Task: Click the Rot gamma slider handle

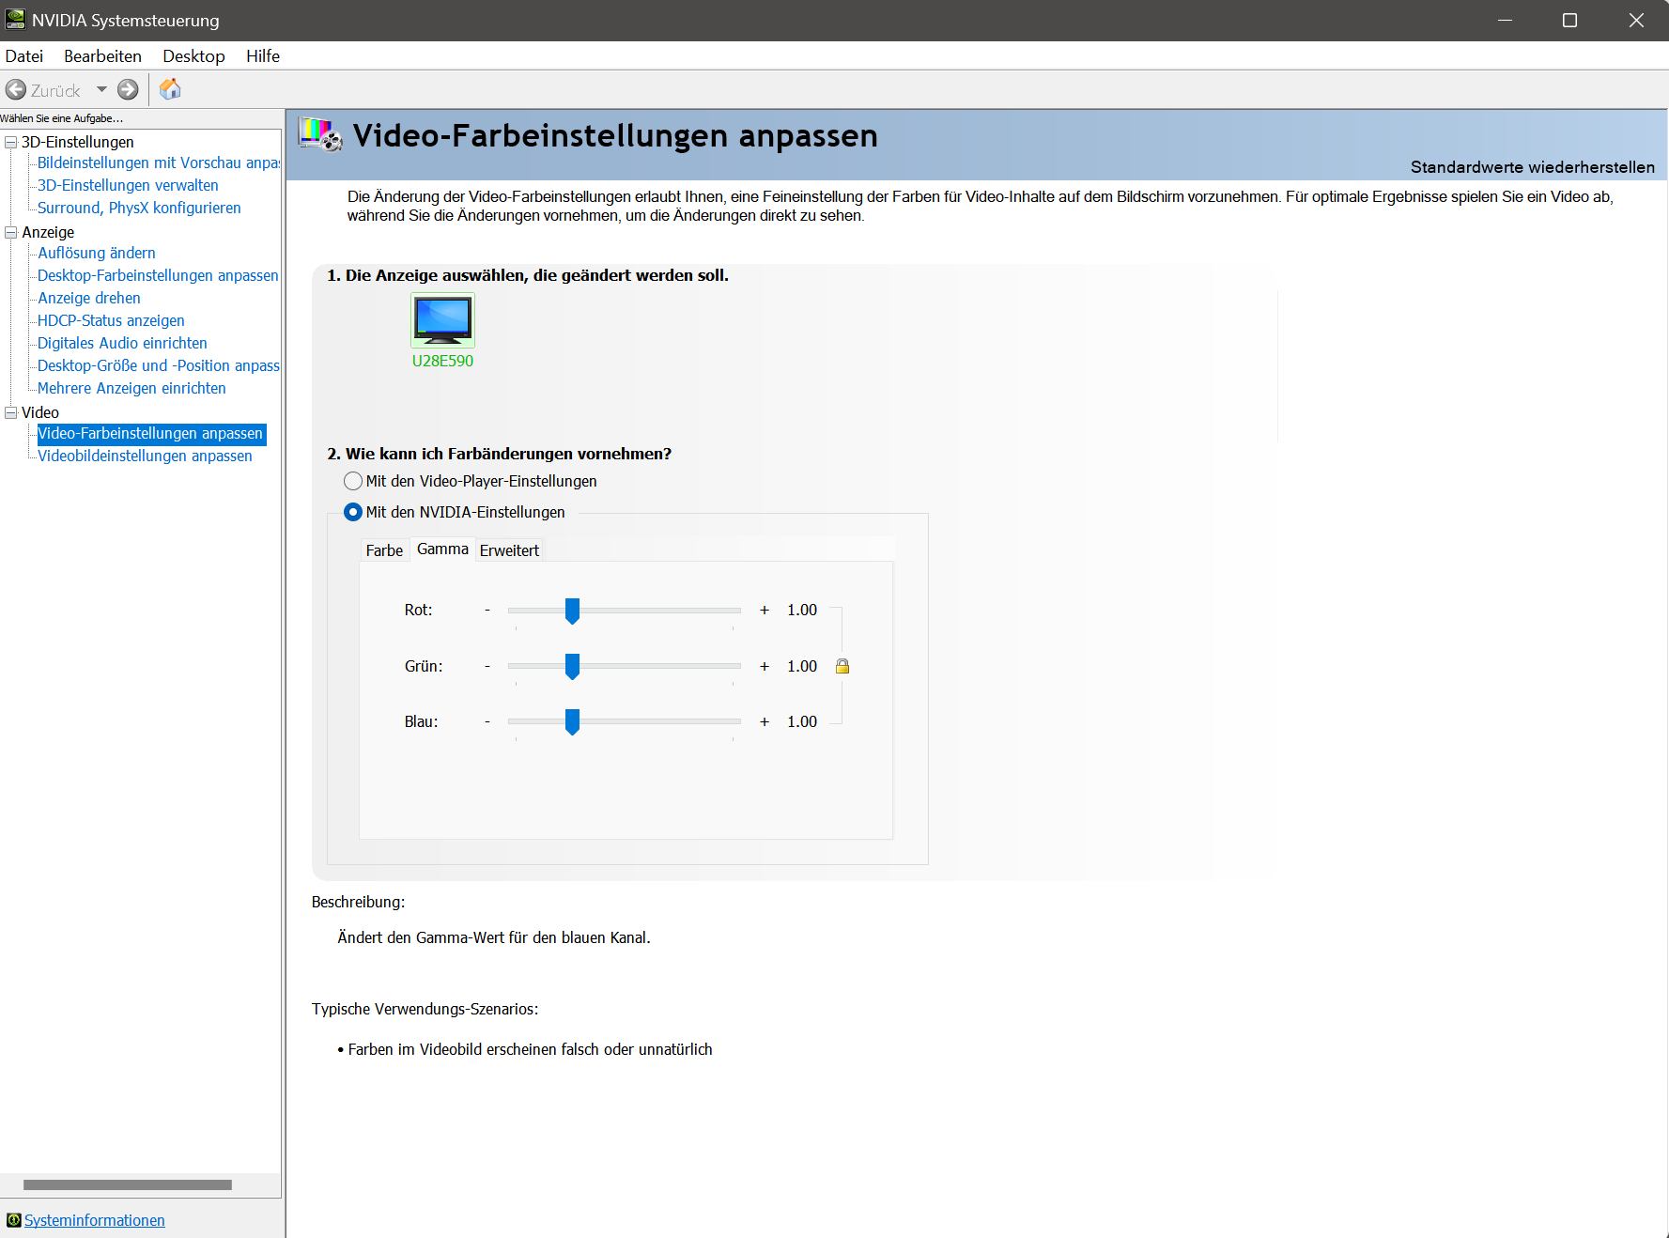Action: click(x=572, y=611)
